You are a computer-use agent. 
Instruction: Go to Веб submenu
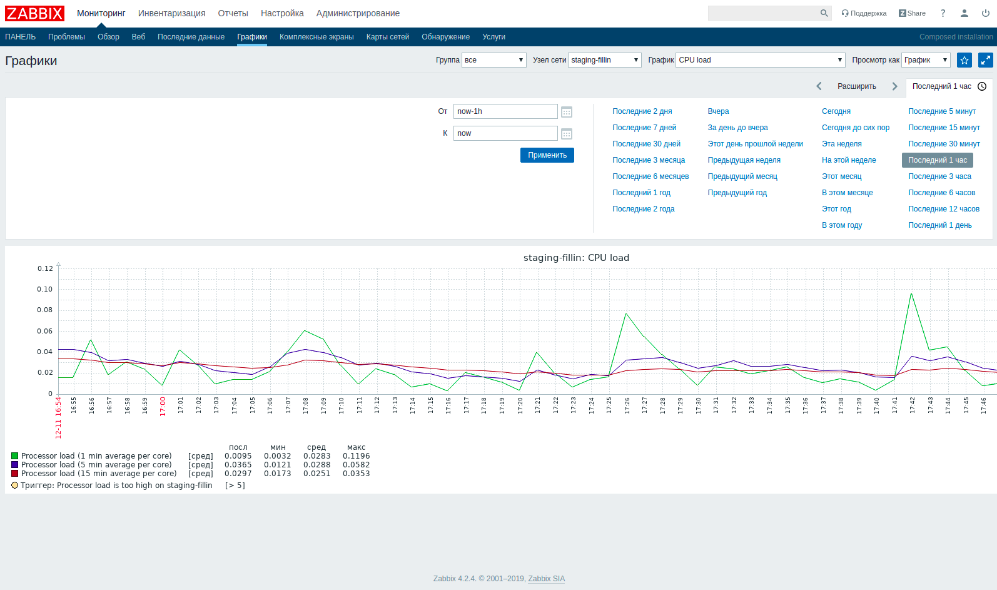click(138, 37)
